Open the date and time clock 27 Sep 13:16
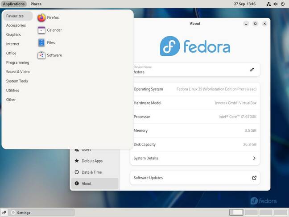289x217 pixels. coord(245,4)
